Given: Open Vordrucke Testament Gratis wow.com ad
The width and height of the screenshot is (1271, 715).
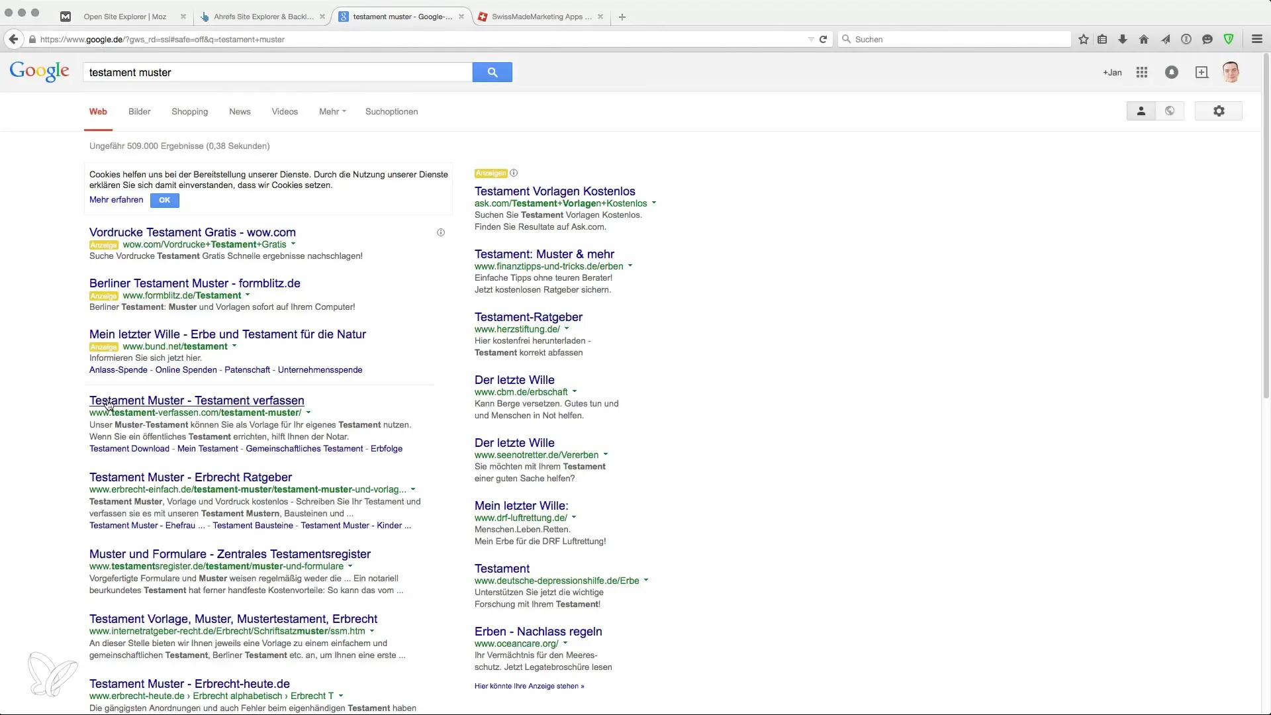Looking at the screenshot, I should pos(193,232).
